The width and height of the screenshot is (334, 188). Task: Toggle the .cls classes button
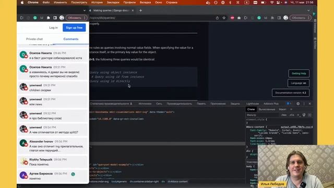[x=292, y=115]
